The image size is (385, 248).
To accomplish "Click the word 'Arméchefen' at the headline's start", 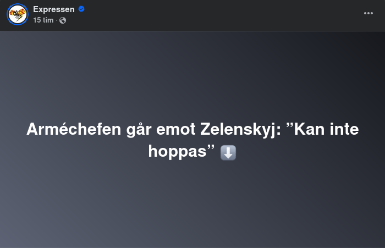I will [74, 129].
